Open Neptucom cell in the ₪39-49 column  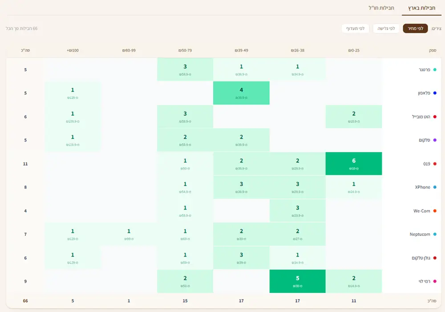click(241, 234)
